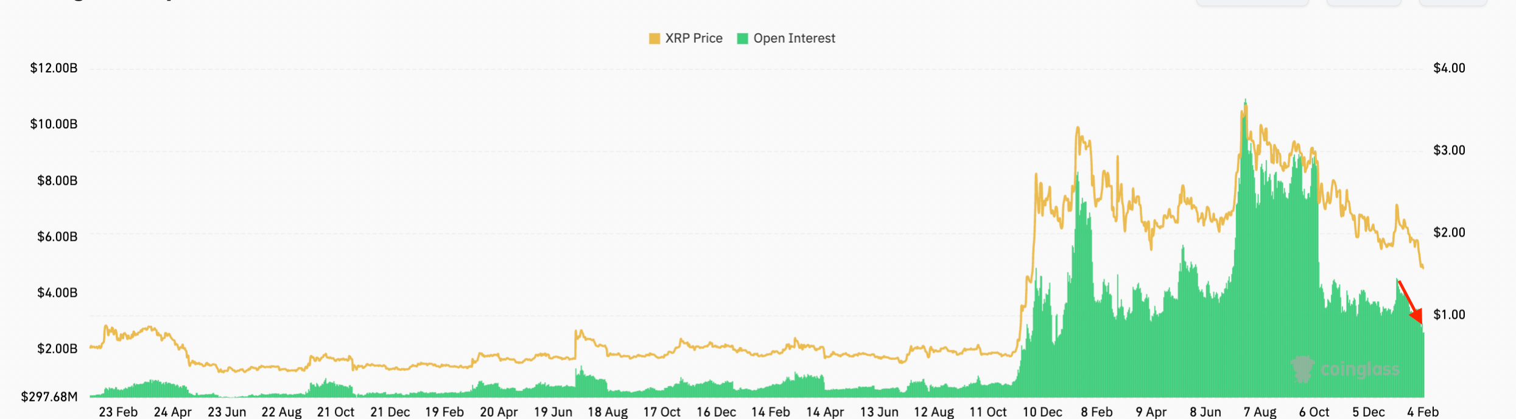1516x419 pixels.
Task: Click the green Open Interest legend swatch
Action: click(742, 39)
